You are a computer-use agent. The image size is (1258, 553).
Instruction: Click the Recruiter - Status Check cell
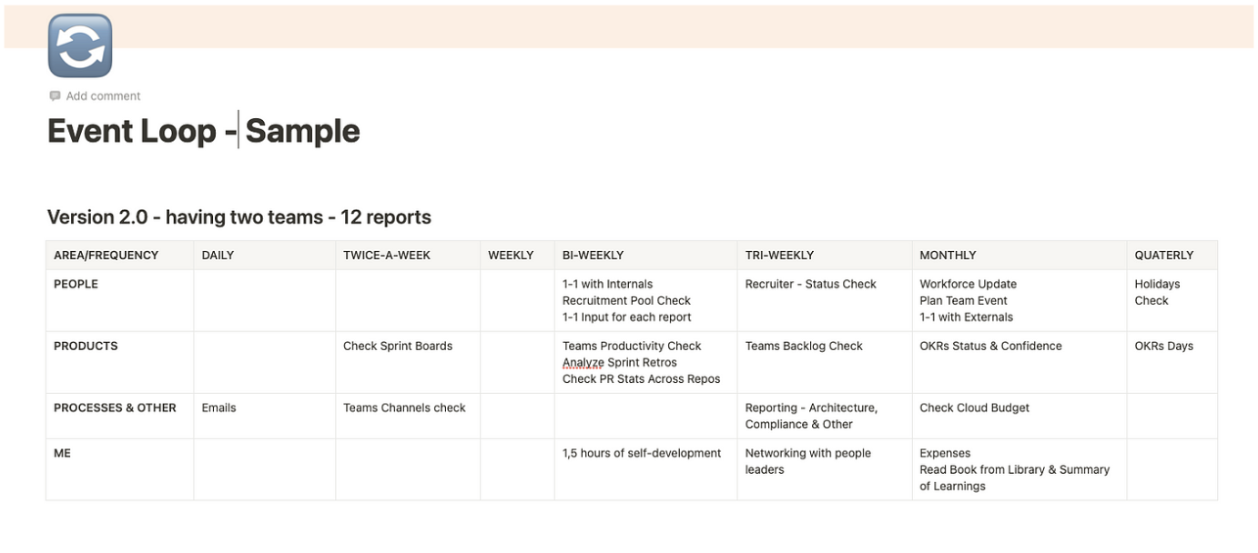pyautogui.click(x=810, y=285)
